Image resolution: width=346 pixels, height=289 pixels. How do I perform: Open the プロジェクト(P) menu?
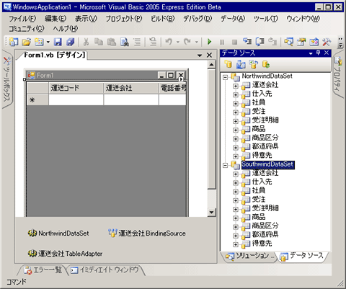[124, 19]
